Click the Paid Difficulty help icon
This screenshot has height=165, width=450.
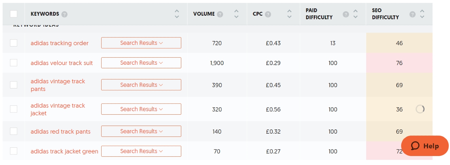pos(346,14)
